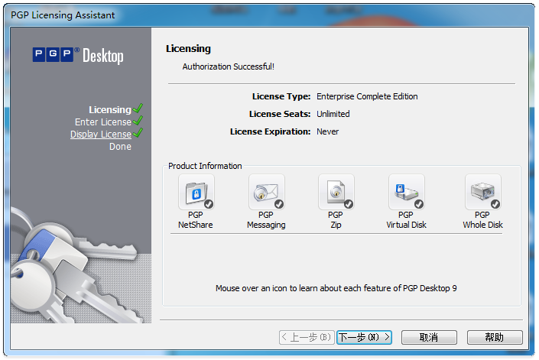
Task: Click the License Seats label
Action: pyautogui.click(x=280, y=114)
